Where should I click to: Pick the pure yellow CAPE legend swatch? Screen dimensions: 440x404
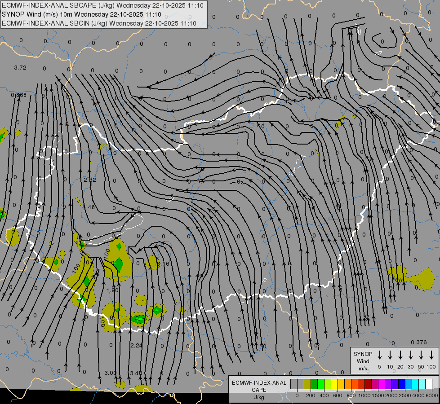click(x=334, y=384)
